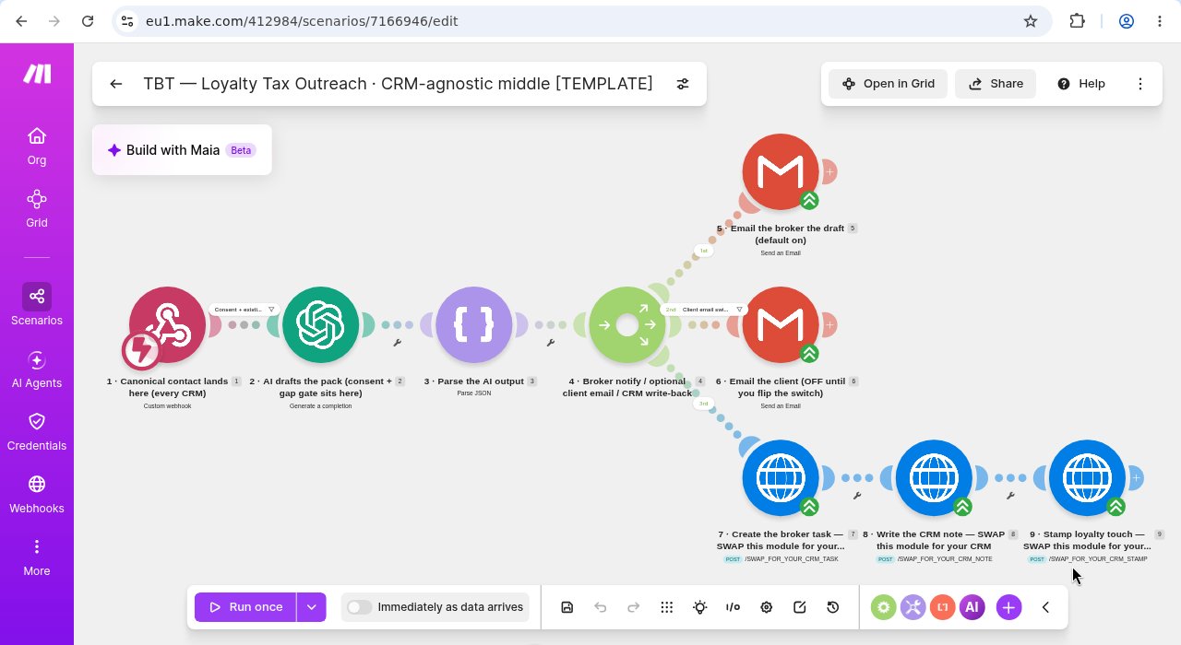Screen dimensions: 1181x645
Task: Edit the scenario title text
Action: coord(398,84)
